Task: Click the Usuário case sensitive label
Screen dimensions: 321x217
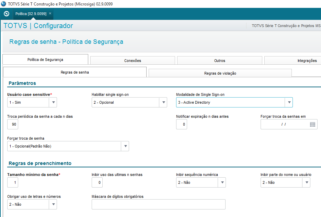Action: pyautogui.click(x=30, y=94)
